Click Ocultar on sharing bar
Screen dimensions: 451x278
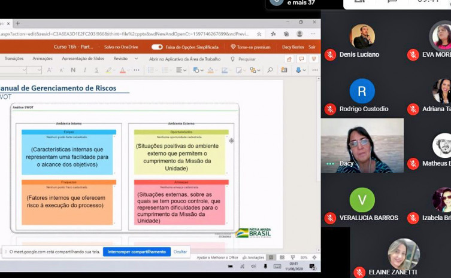pyautogui.click(x=180, y=252)
